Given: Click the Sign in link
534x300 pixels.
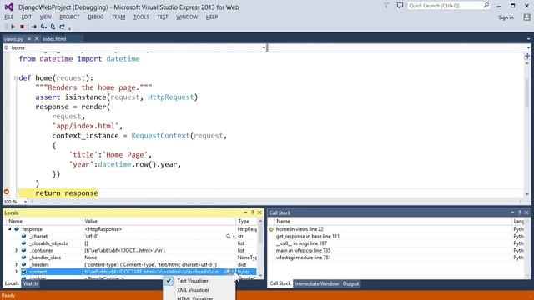Looking at the screenshot, I should point(506,17).
